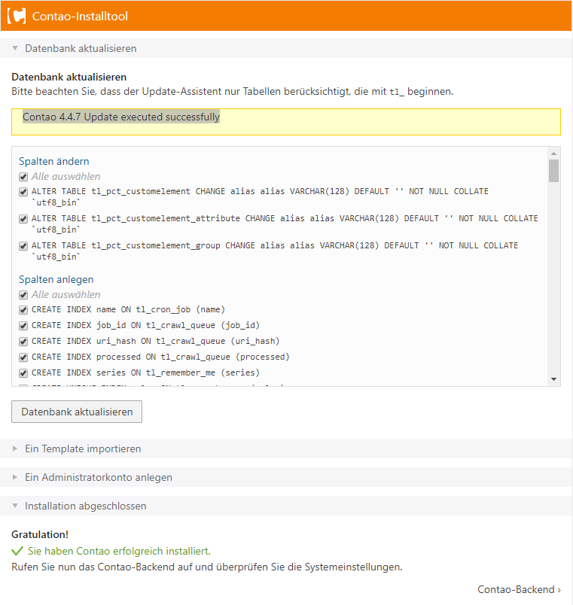573x605 pixels.
Task: Uncheck Alle auswählen under Spalten anlegen
Action: [x=23, y=295]
